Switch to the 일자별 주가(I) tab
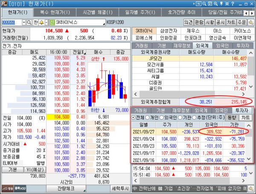 click(x=140, y=12)
